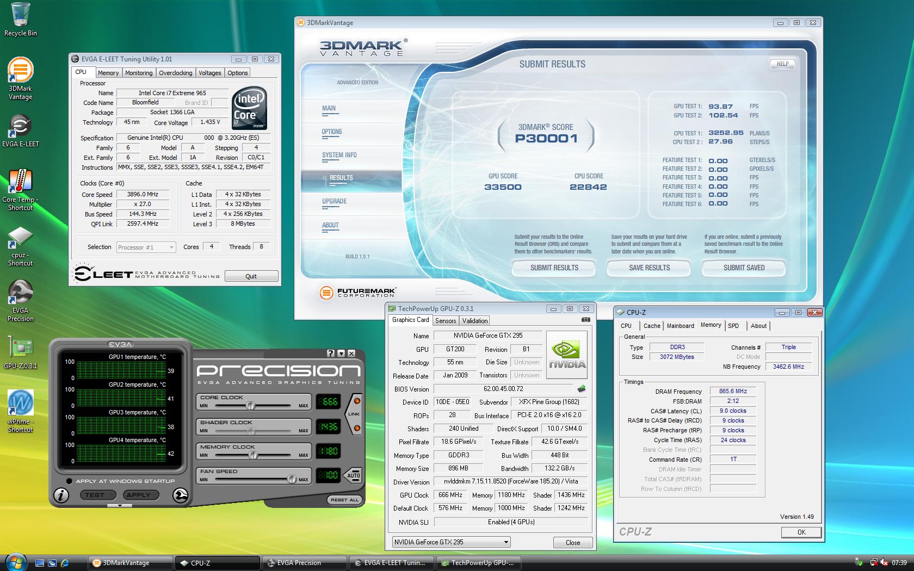This screenshot has height=571, width=914.
Task: Switch to the Memory tab in E-LEET
Action: [108, 73]
